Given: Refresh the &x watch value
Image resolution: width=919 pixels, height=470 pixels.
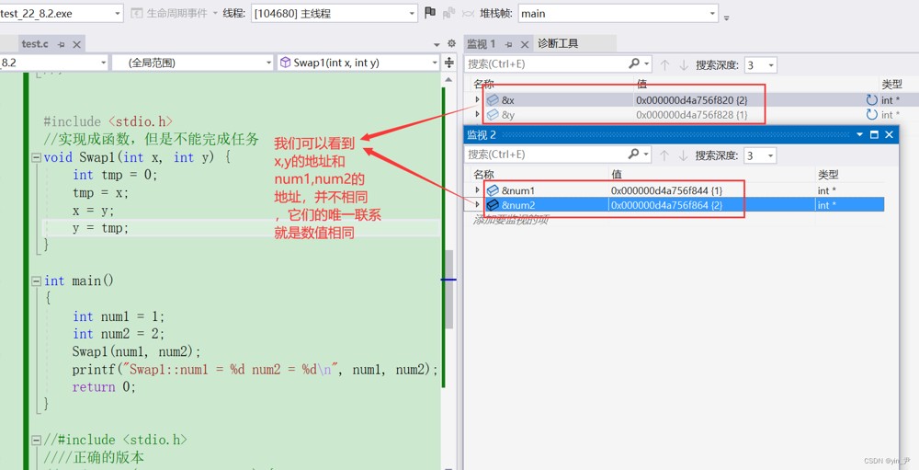Looking at the screenshot, I should click(x=871, y=99).
